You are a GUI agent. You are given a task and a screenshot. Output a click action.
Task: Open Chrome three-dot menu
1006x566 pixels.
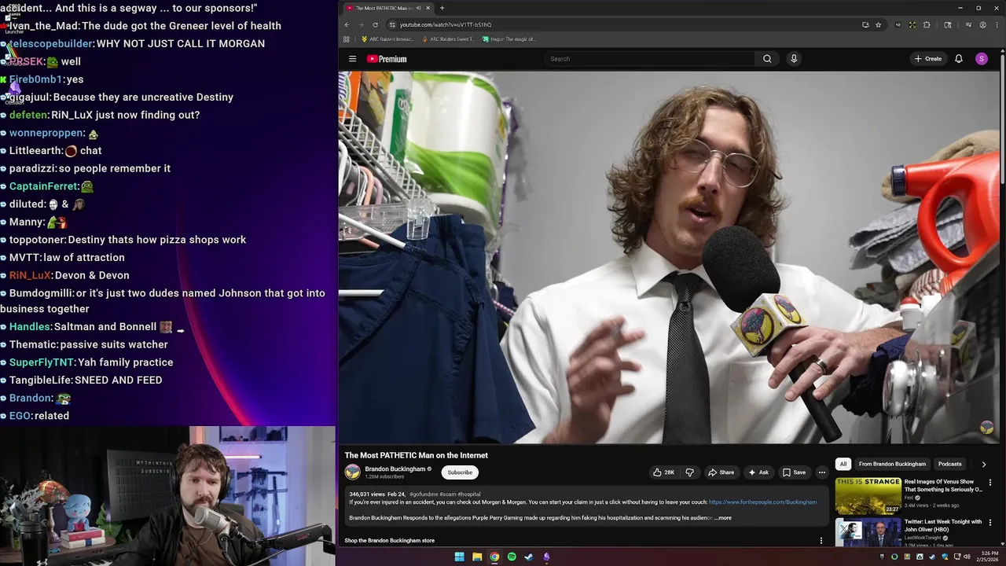pyautogui.click(x=997, y=24)
